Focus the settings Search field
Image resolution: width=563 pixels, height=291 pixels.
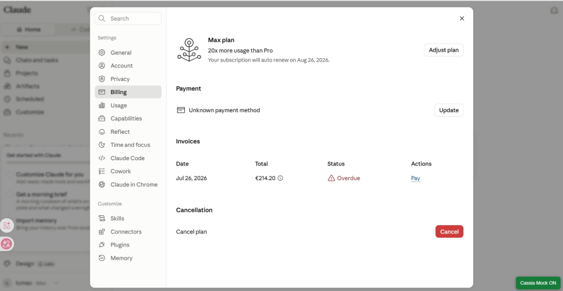128,18
